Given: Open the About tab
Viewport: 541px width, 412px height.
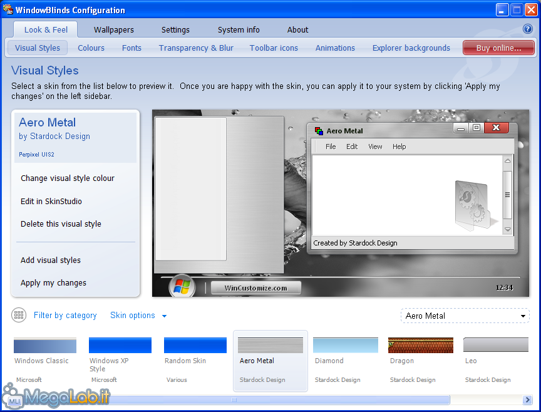Looking at the screenshot, I should [x=297, y=29].
